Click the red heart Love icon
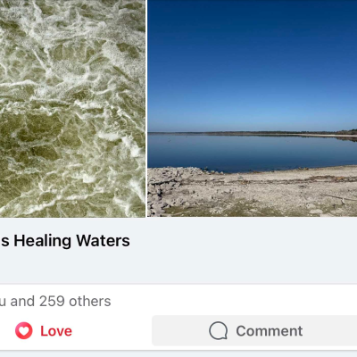 pos(24,330)
